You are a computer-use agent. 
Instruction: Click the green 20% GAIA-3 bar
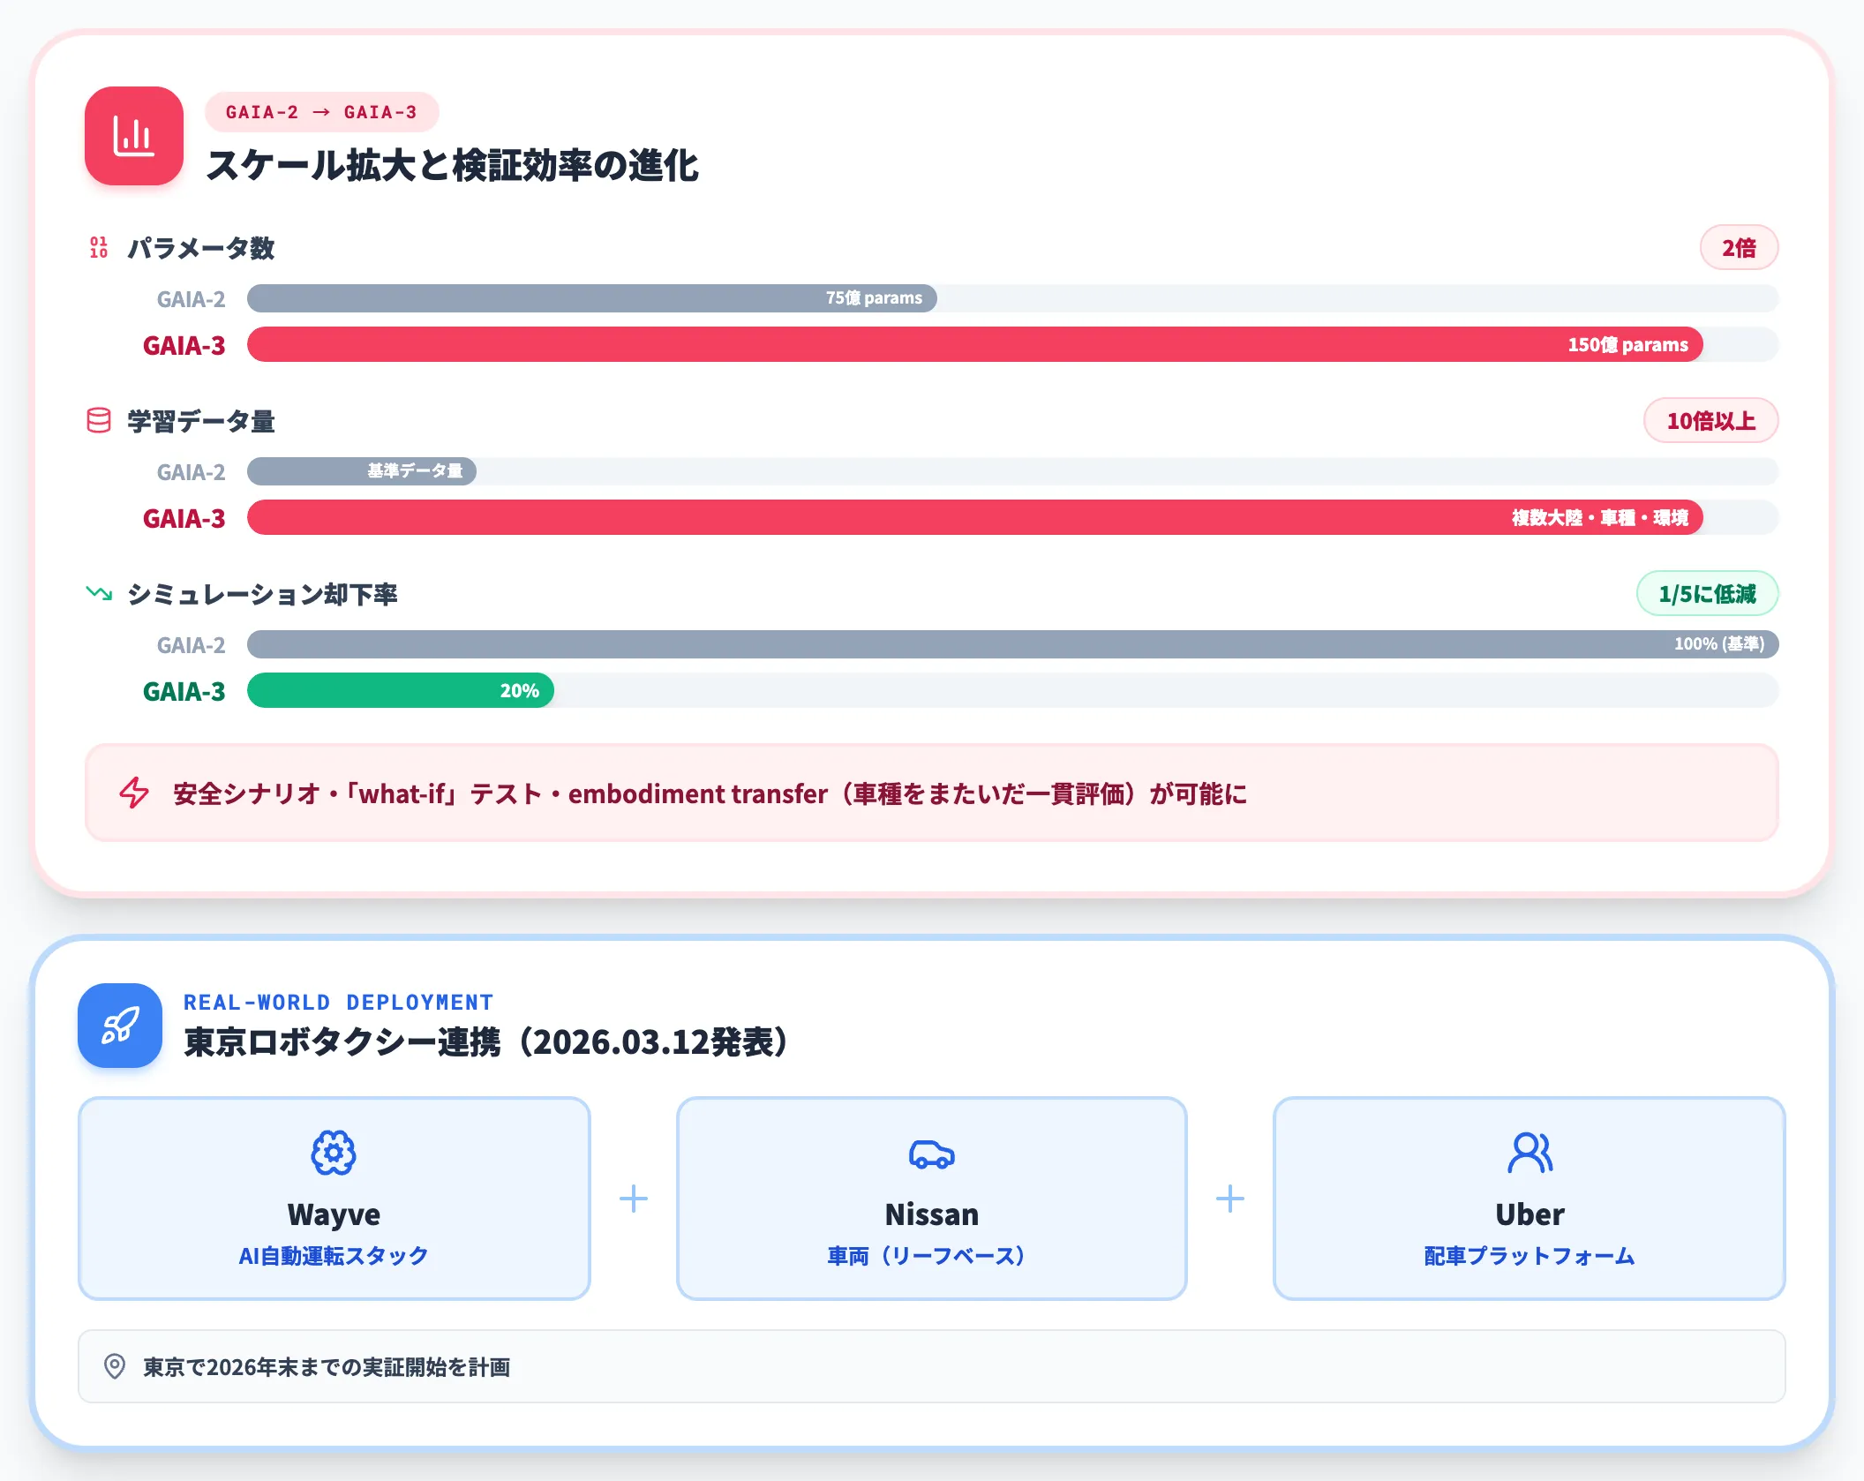tap(401, 690)
